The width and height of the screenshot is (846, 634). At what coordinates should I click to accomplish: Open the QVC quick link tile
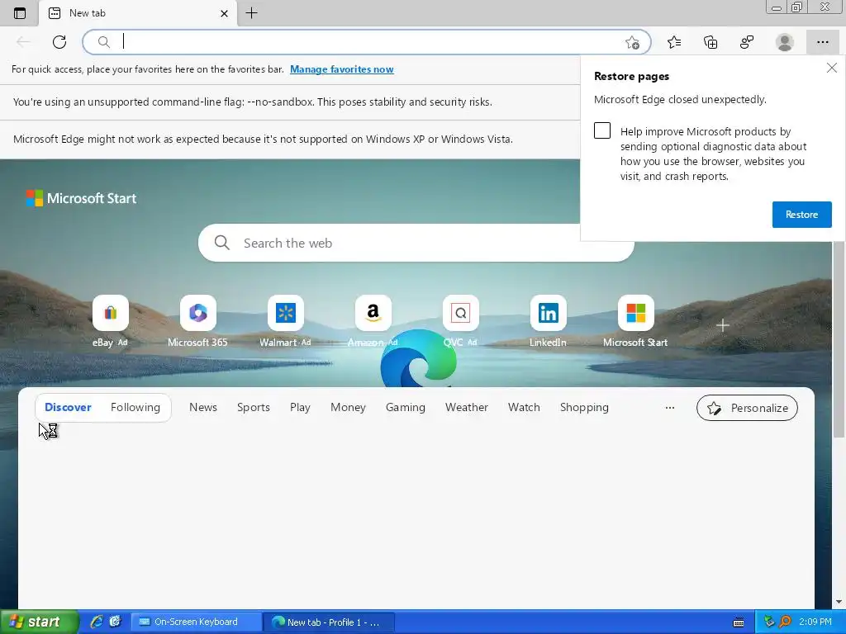tap(460, 321)
